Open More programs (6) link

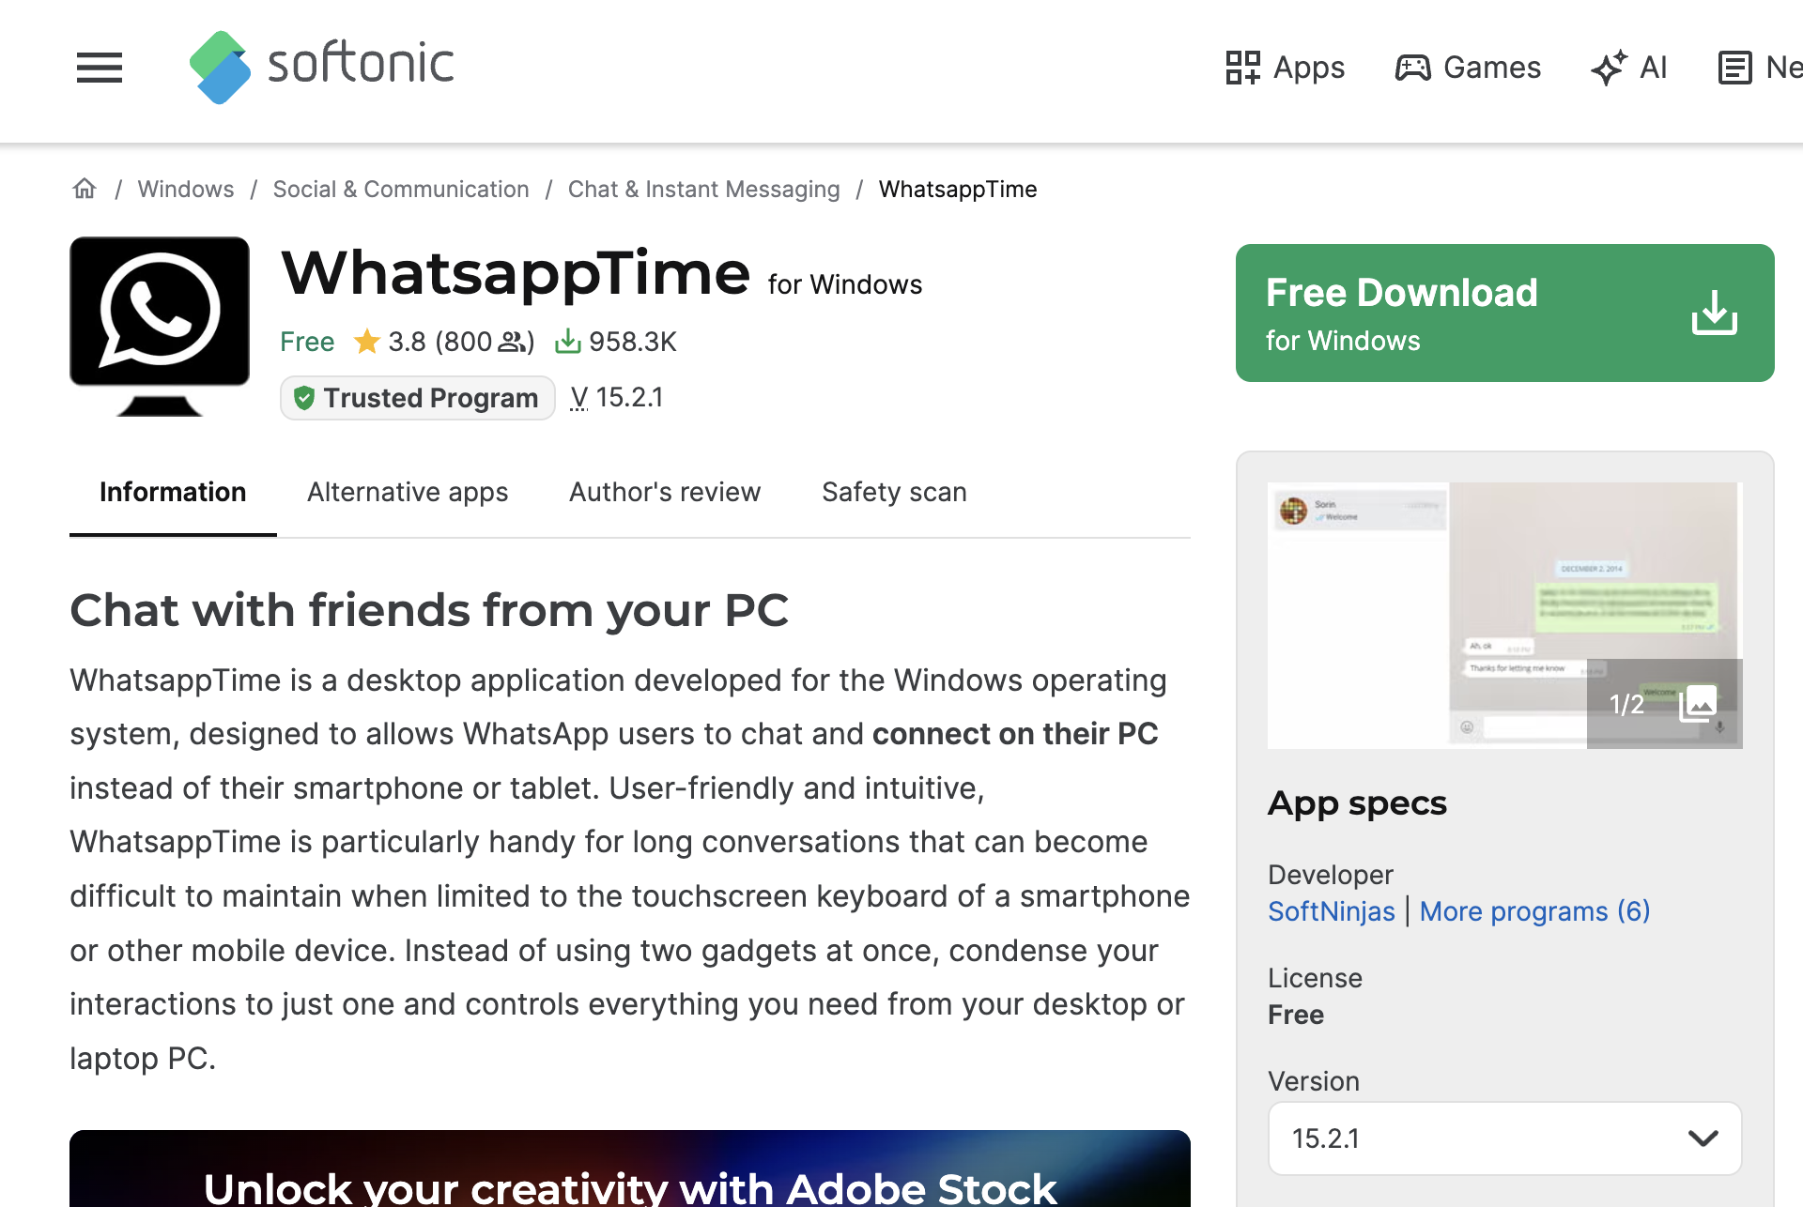click(1534, 911)
